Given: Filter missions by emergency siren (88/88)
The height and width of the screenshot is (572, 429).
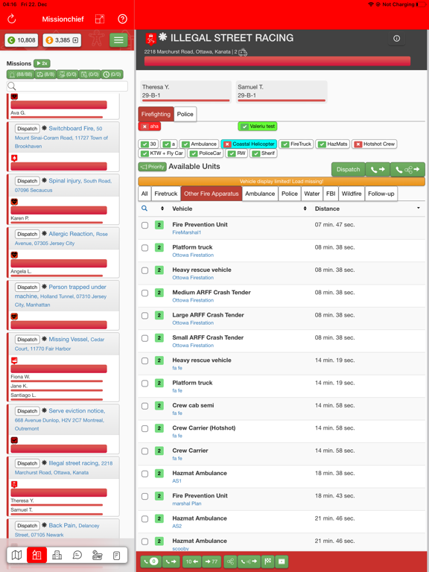Looking at the screenshot, I should point(20,74).
